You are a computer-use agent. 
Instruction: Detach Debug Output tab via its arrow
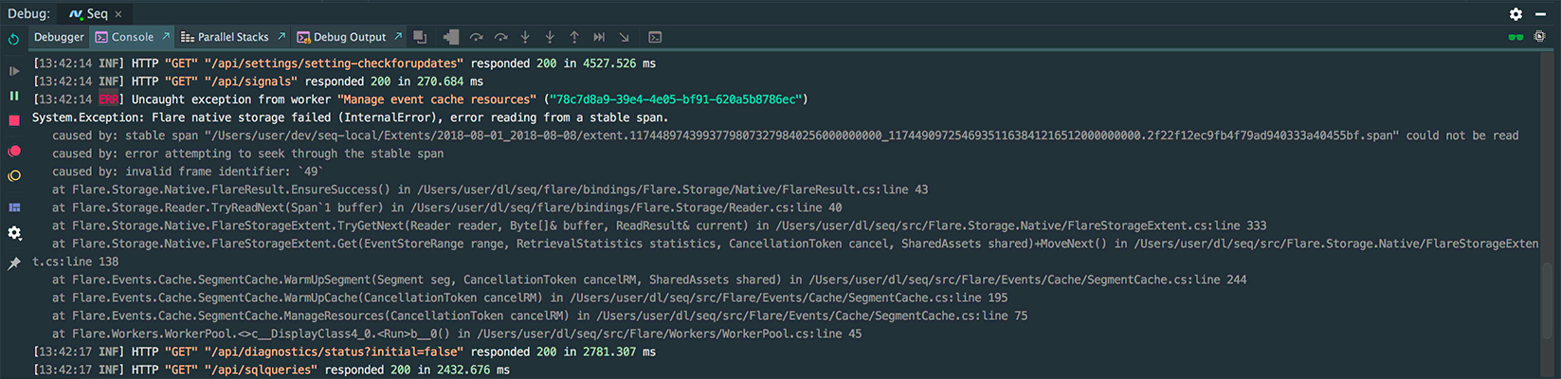pos(398,36)
